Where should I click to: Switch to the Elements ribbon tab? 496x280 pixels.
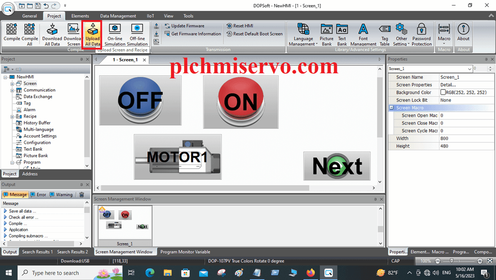click(80, 16)
